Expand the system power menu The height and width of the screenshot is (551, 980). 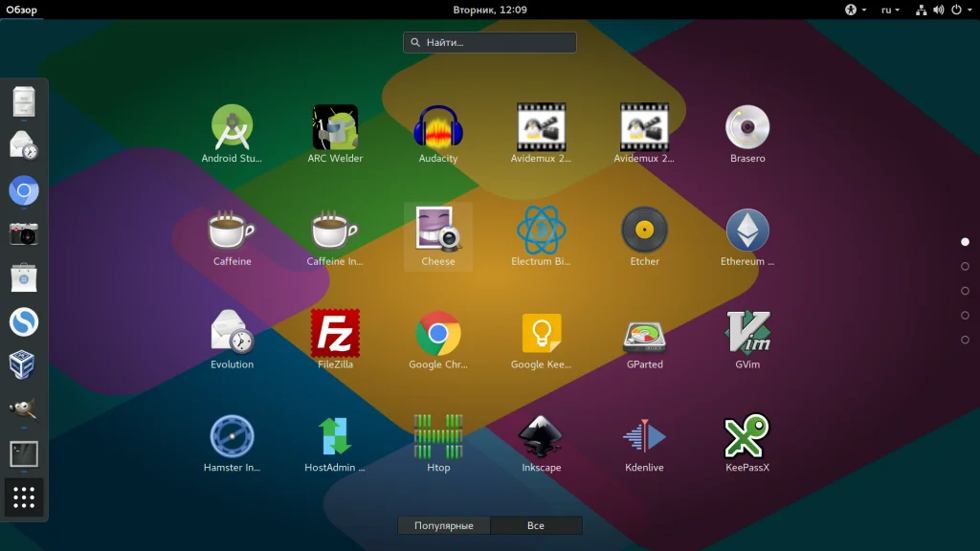(961, 10)
